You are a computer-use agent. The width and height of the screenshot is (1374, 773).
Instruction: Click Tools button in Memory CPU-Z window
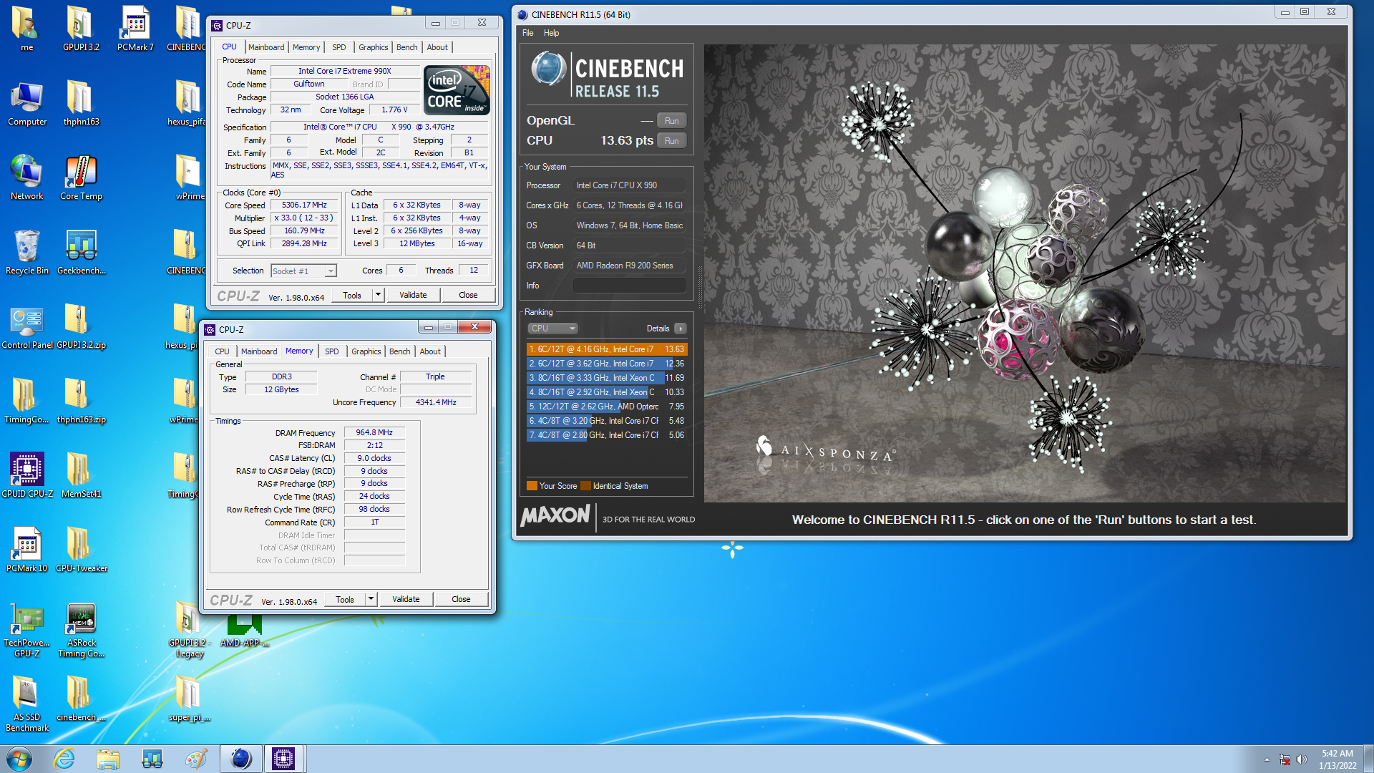click(x=345, y=599)
